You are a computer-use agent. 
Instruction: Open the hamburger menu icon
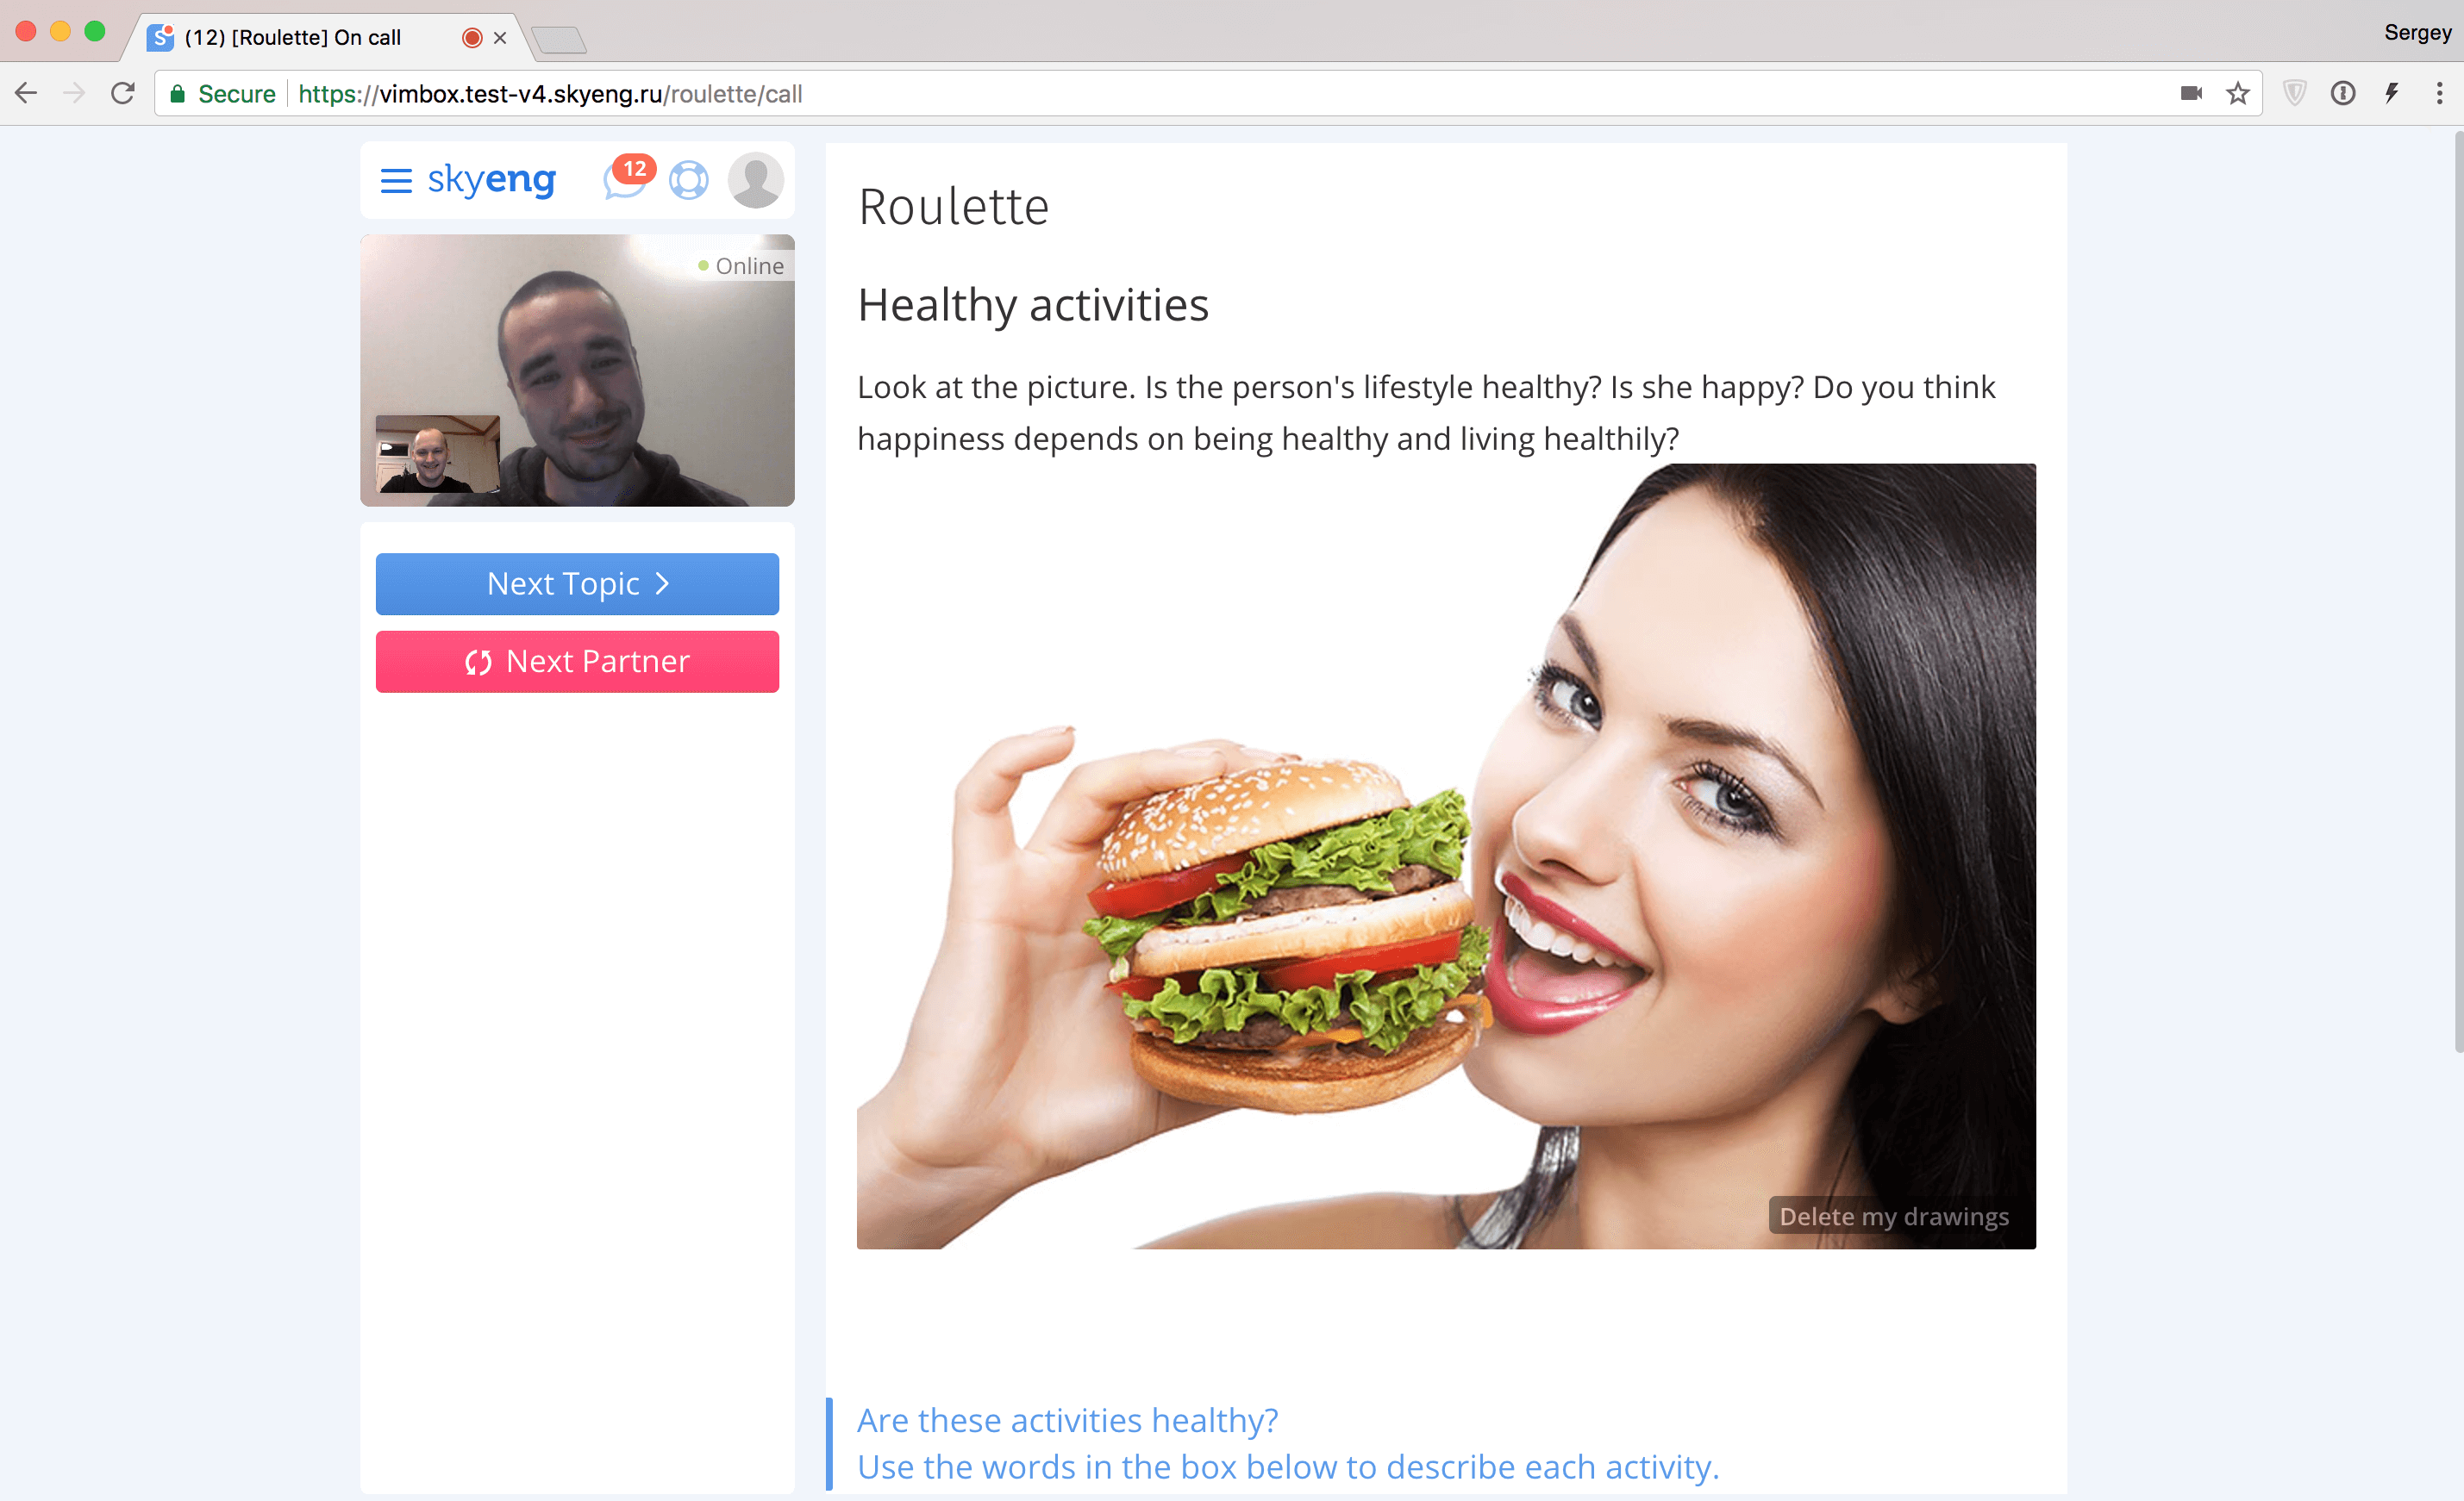394,176
